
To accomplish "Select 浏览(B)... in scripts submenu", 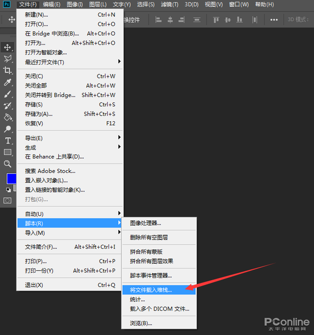I will tap(159, 323).
